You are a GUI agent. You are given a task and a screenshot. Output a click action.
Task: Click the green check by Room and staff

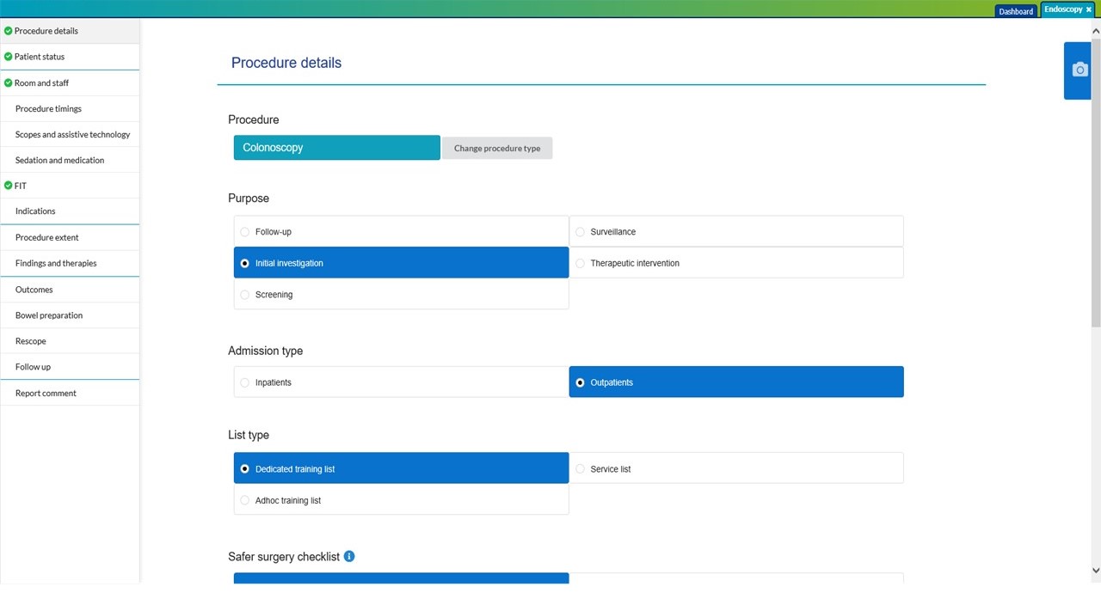tap(8, 83)
